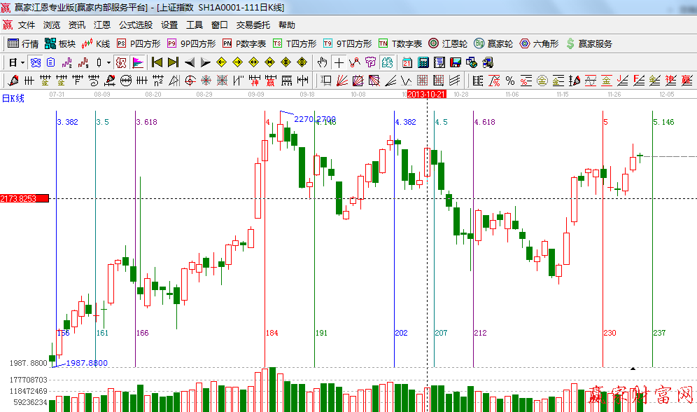Click the red 2013-10-21 date marker
The width and height of the screenshot is (697, 412).
point(426,93)
